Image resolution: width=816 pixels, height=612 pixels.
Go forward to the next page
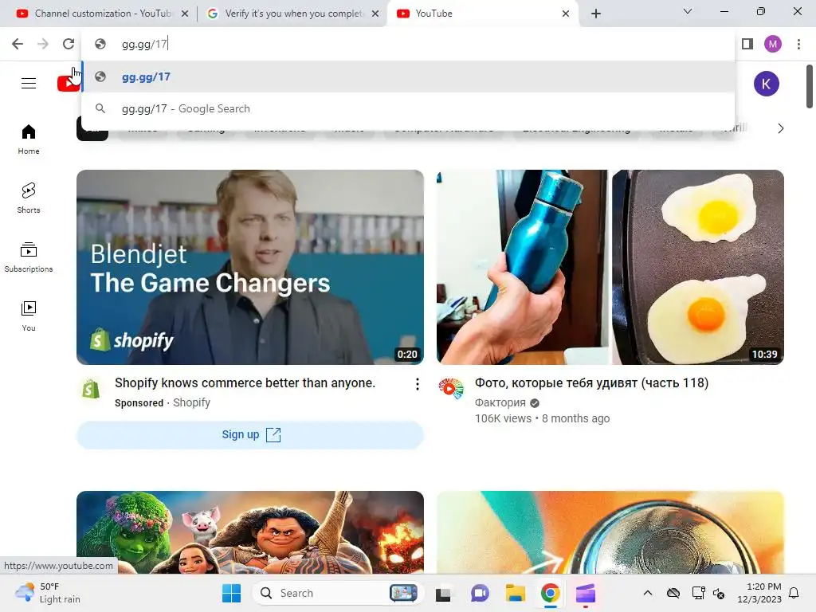pyautogui.click(x=43, y=45)
